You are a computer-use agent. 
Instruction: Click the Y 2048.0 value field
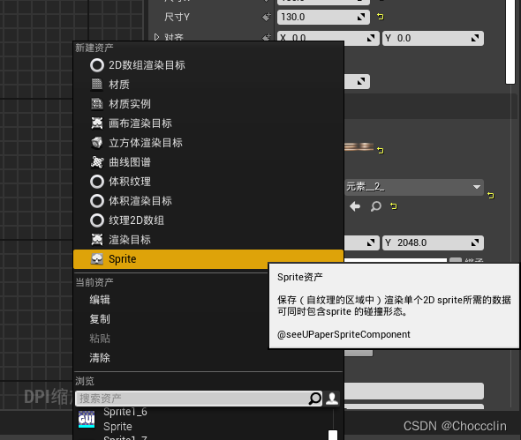(433, 242)
